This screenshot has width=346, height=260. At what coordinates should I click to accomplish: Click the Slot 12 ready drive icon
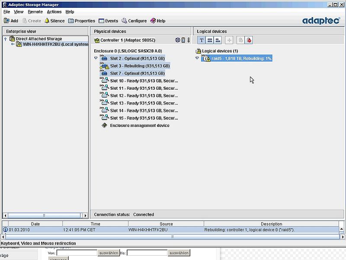[104, 95]
